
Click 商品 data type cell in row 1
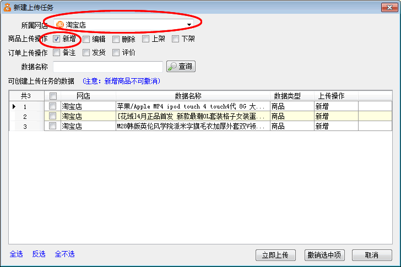coord(292,106)
